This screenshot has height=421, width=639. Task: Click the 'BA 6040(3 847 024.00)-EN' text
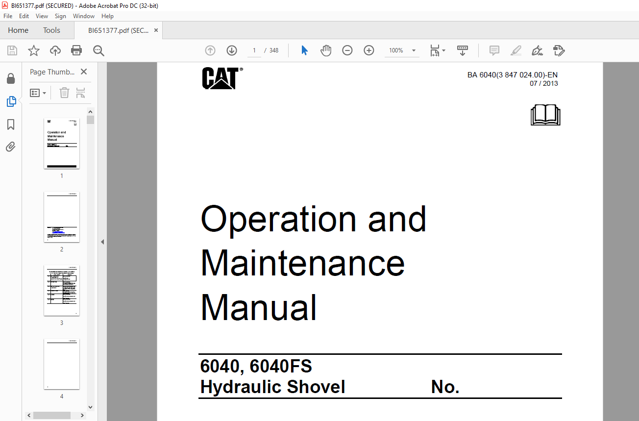(513, 75)
